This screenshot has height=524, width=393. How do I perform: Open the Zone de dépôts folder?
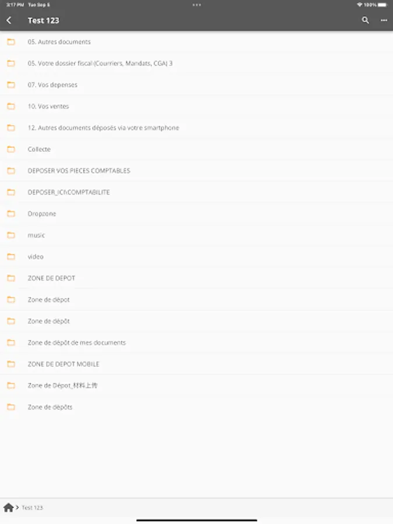[197, 407]
